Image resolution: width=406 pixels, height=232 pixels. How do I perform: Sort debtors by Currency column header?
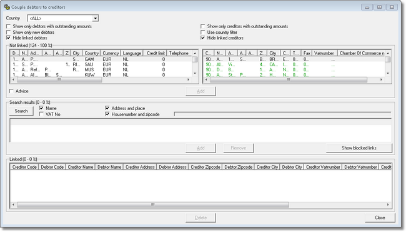(x=111, y=53)
